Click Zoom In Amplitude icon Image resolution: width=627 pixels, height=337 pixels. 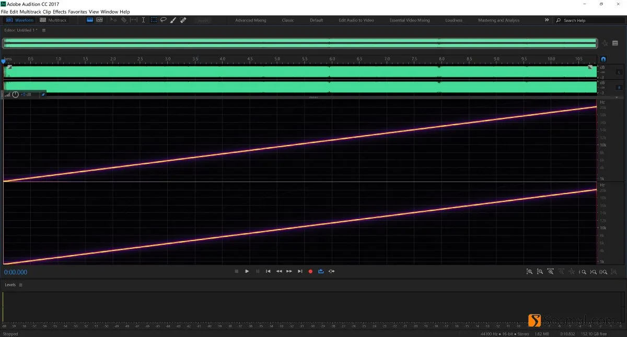coord(529,272)
